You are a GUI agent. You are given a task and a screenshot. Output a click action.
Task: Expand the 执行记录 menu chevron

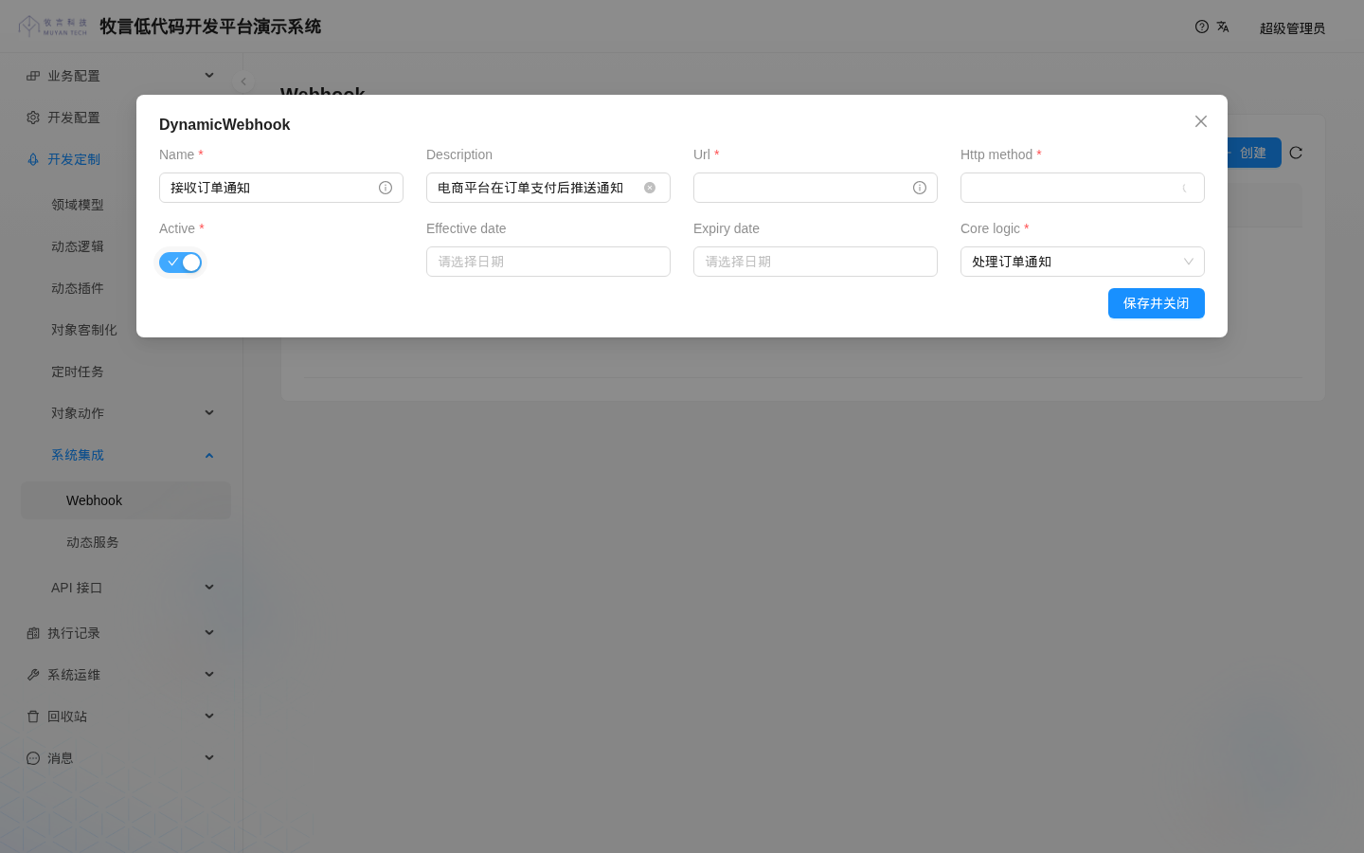click(x=209, y=633)
